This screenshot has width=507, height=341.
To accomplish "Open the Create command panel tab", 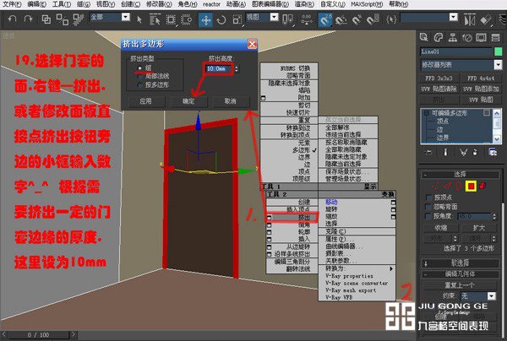I will pyautogui.click(x=423, y=37).
